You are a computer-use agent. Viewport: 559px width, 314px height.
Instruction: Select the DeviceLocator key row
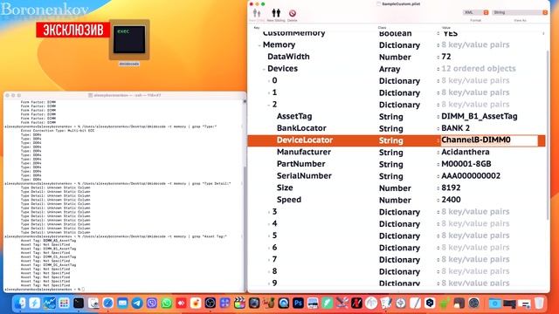(397, 140)
